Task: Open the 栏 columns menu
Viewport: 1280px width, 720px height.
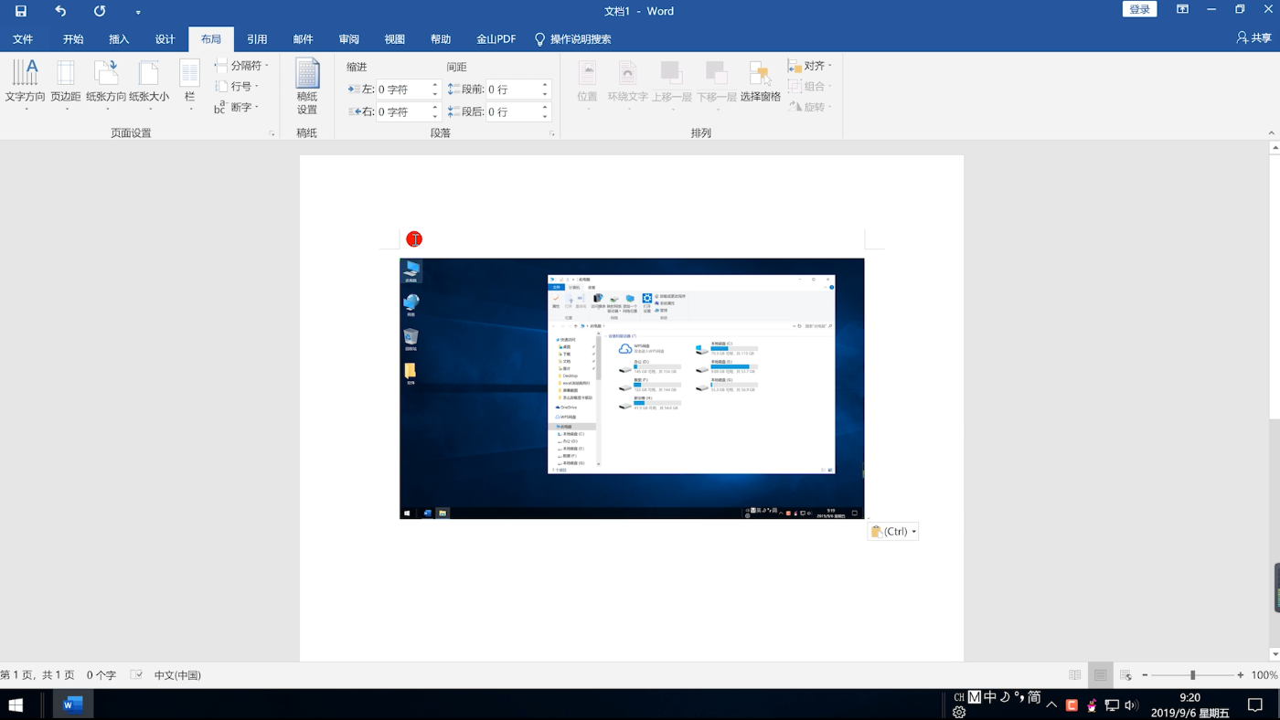Action: [189, 85]
